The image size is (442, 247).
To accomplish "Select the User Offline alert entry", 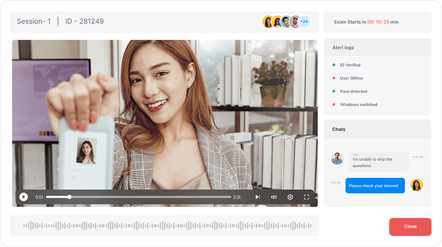I will 351,79.
